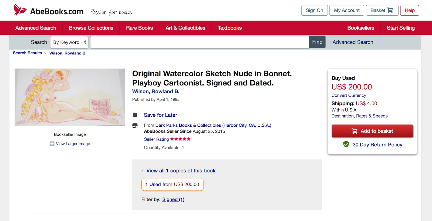The width and height of the screenshot is (432, 221).
Task: Click the Basket cart icon
Action: point(390,11)
